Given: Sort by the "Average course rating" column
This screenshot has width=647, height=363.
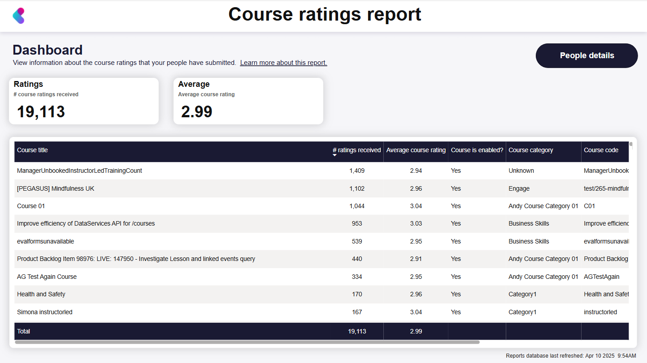Looking at the screenshot, I should tap(415, 150).
